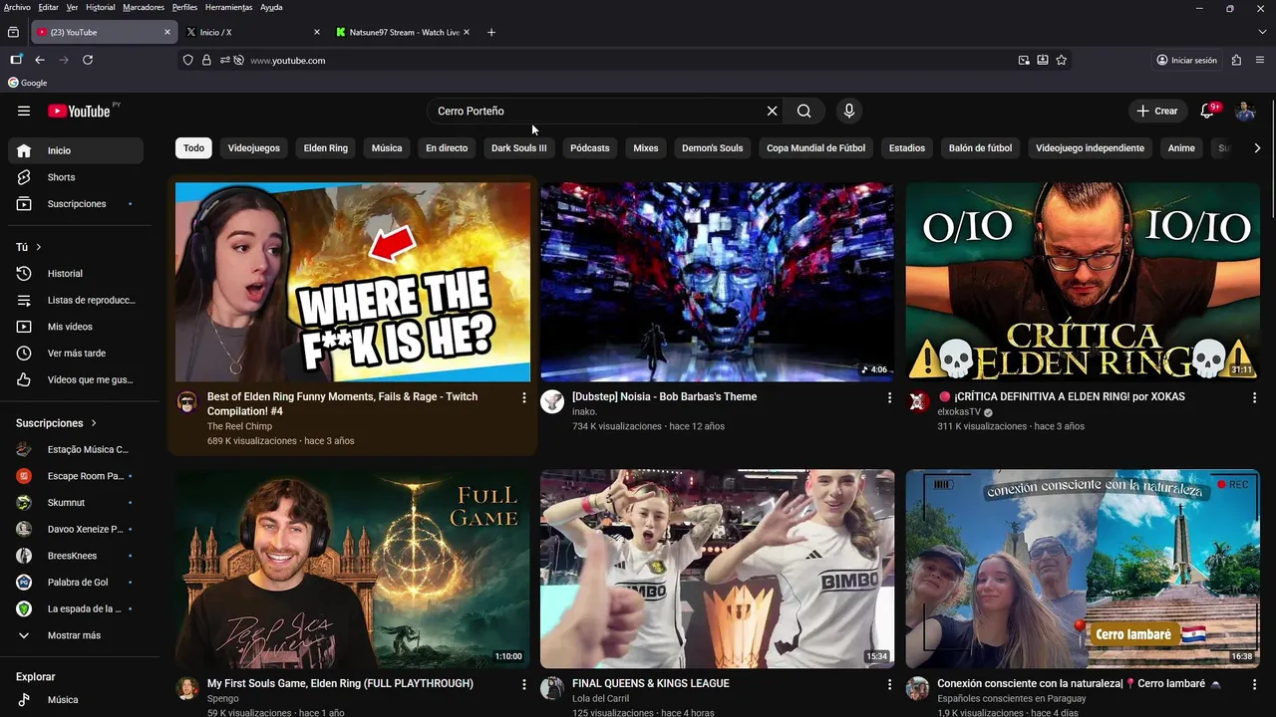This screenshot has height=717, width=1276.
Task: Open the YouTube hamburger guide menu
Action: tap(24, 112)
